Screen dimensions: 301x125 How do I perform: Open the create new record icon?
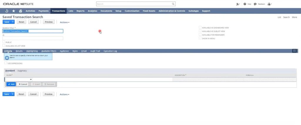pos(238,4)
